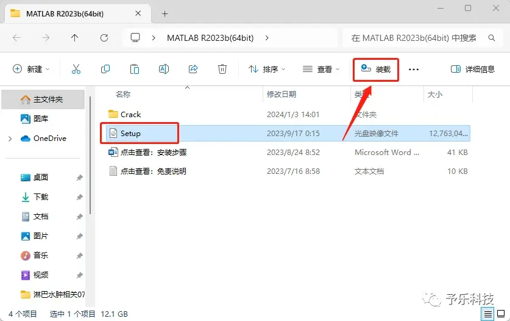Screen dimensions: 510x321
Task: Open the 查看 (View) dropdown
Action: coord(321,69)
